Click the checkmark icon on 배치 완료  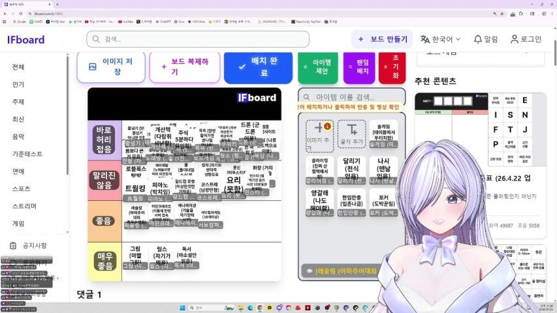click(x=242, y=67)
